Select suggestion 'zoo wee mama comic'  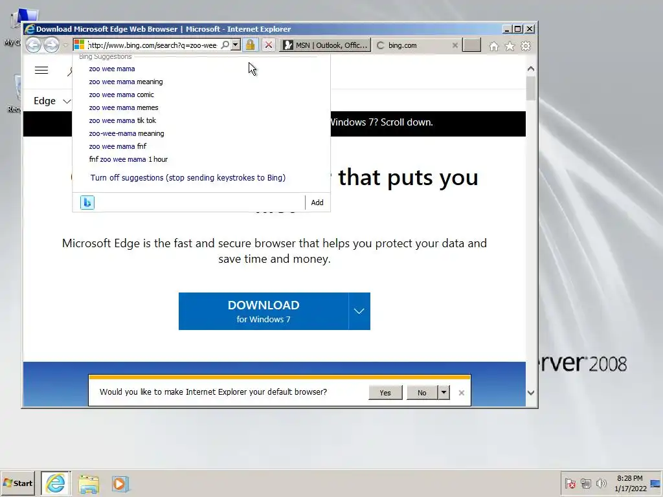[121, 94]
